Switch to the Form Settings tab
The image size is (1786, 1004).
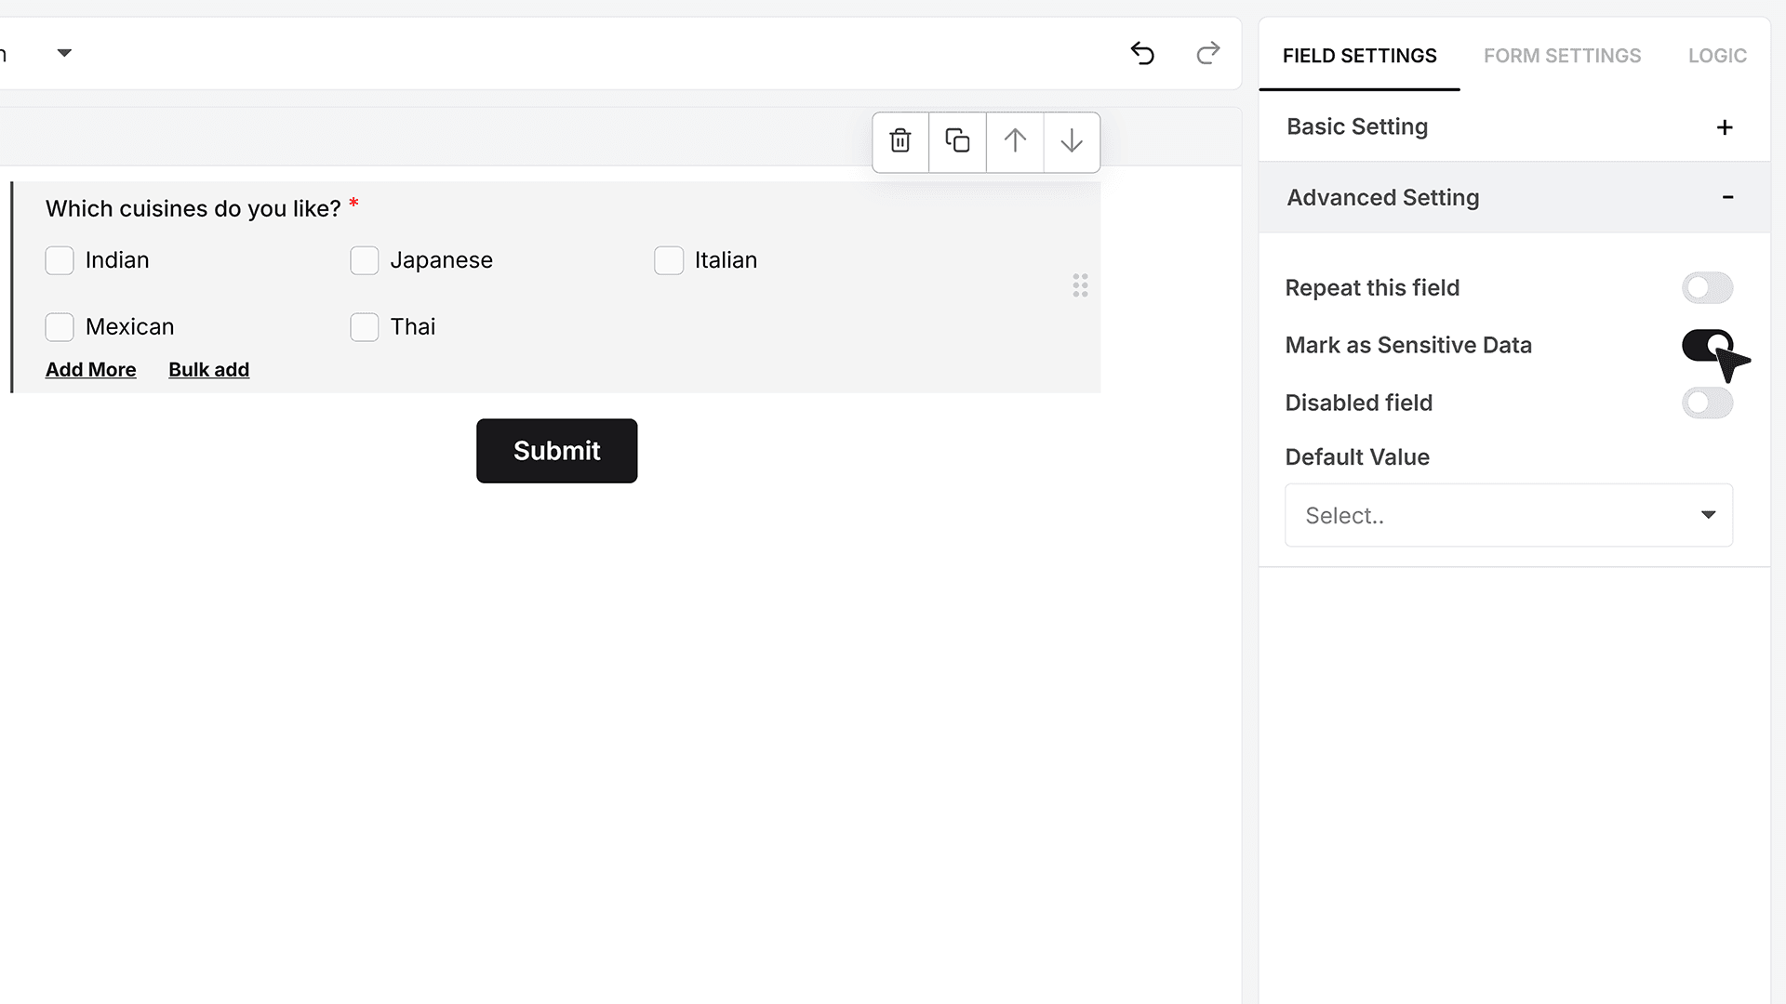(1562, 56)
